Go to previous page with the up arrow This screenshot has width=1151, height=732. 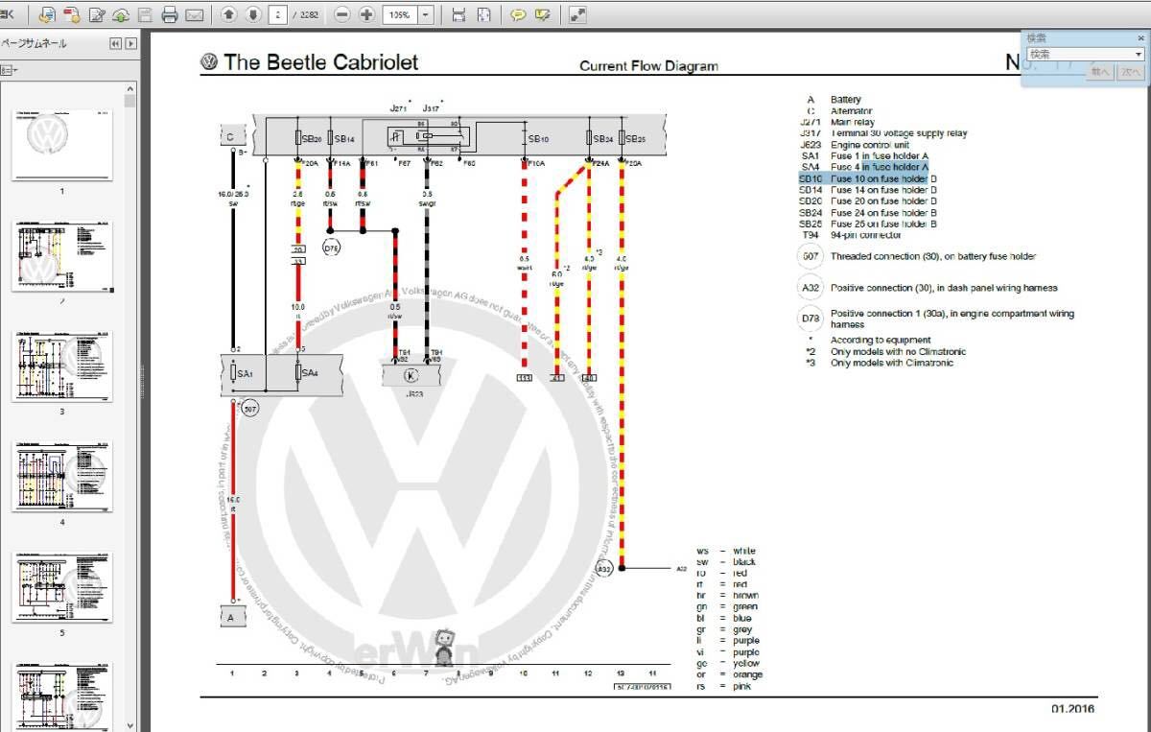[x=228, y=14]
